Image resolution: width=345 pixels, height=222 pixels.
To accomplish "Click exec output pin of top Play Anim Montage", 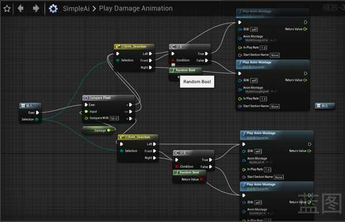I will [306, 22].
